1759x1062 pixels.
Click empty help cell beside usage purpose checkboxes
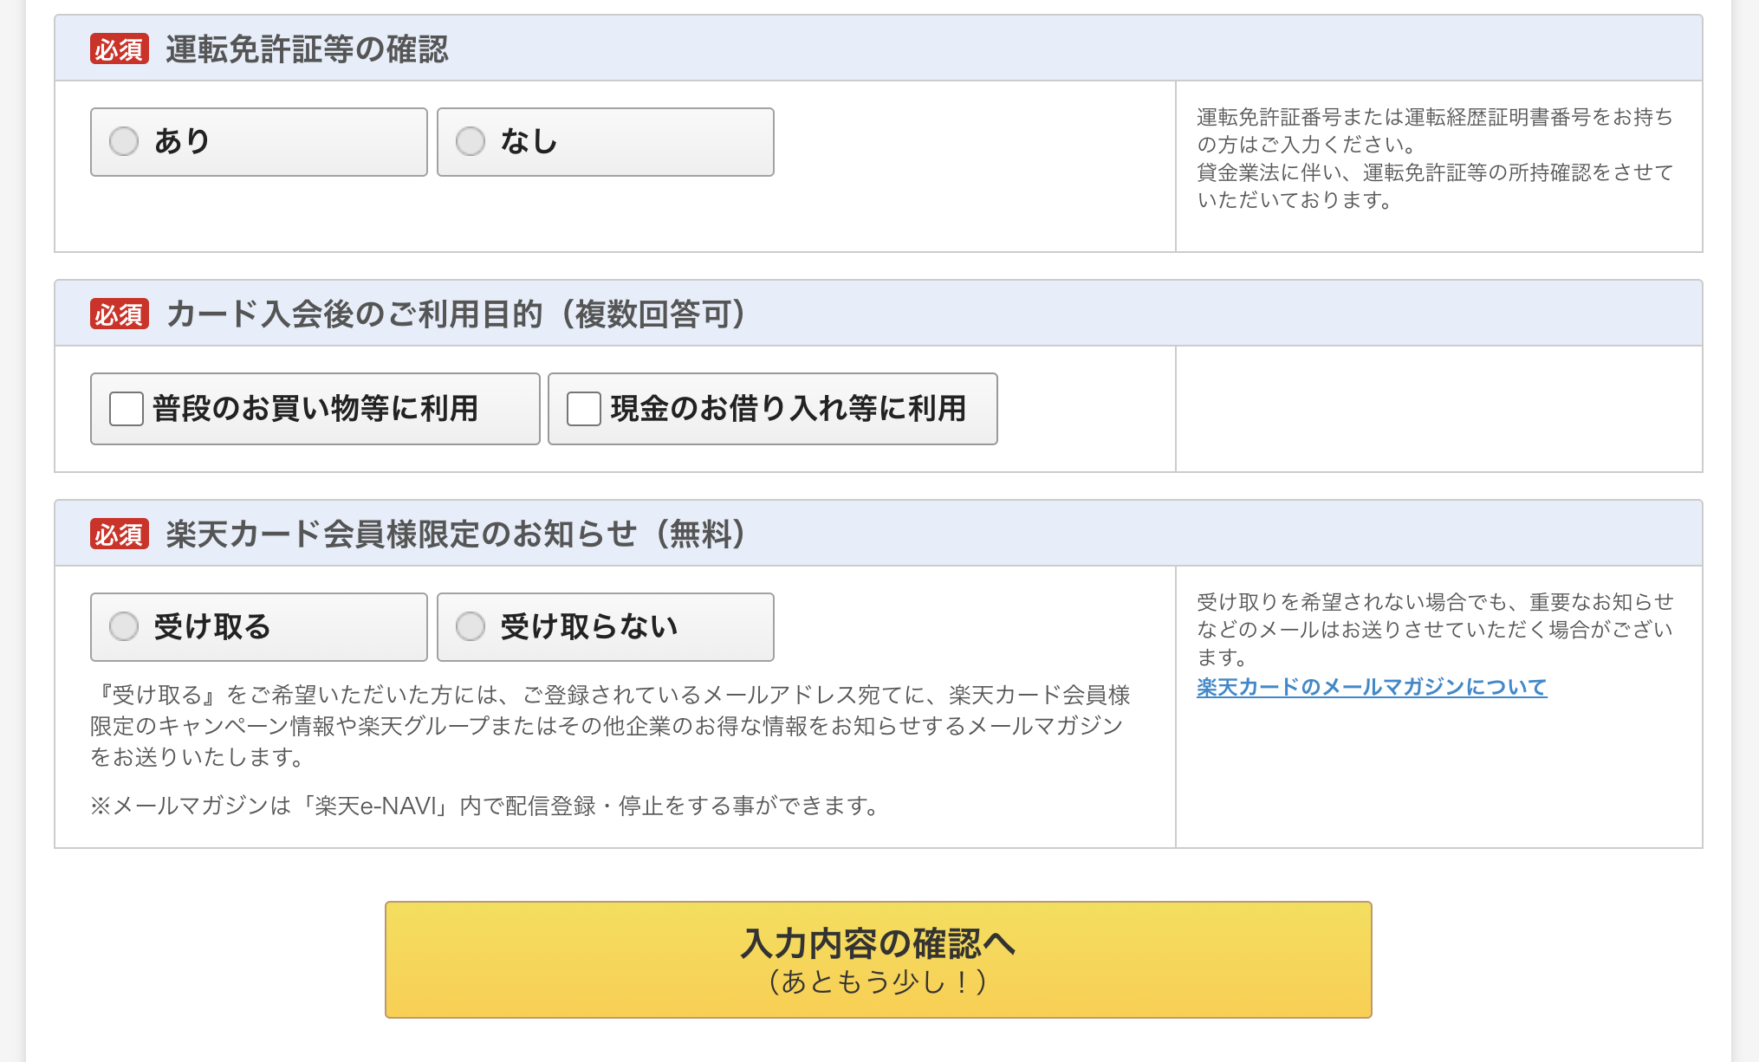coord(1438,409)
